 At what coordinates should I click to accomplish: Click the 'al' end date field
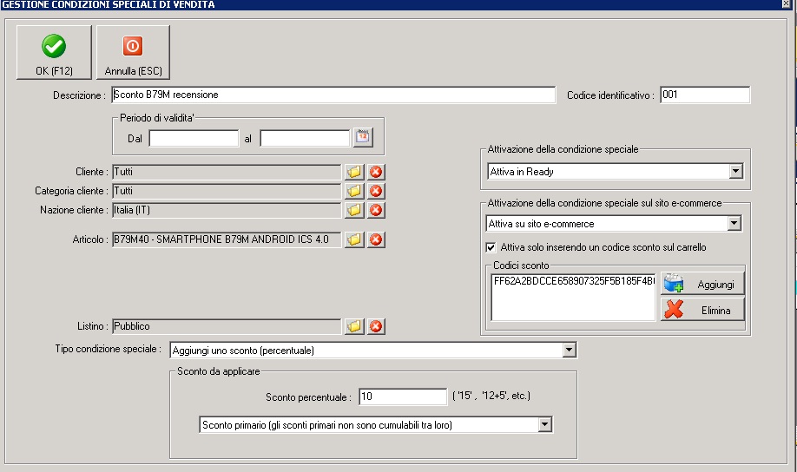tap(305, 138)
